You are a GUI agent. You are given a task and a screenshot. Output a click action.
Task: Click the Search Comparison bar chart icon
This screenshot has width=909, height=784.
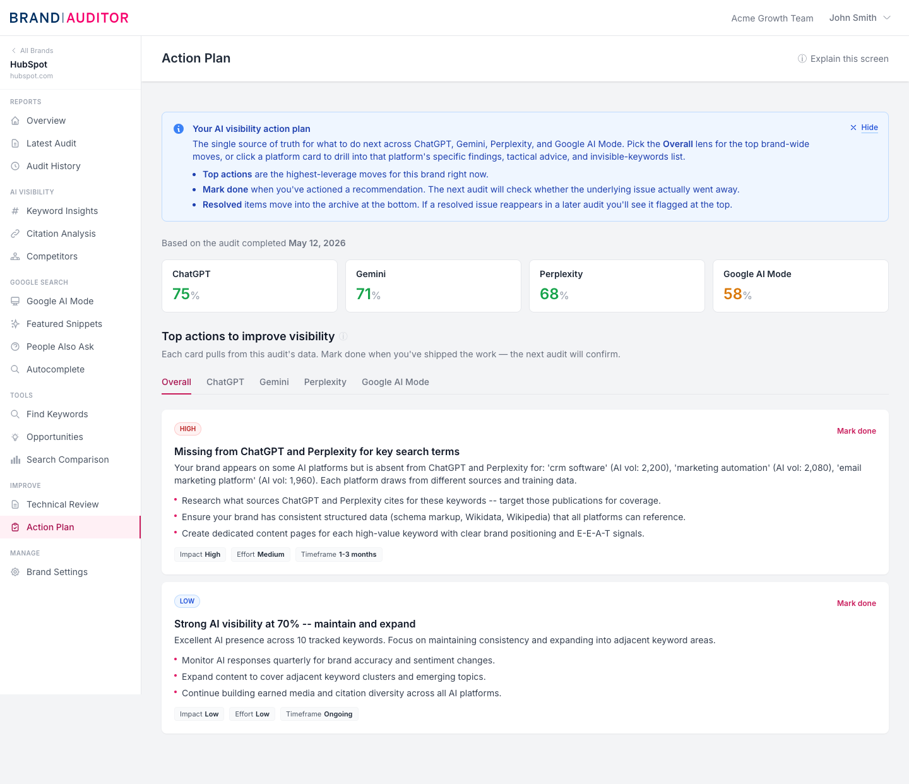(x=15, y=460)
